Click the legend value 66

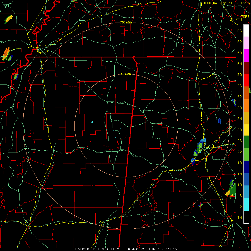click(240, 31)
